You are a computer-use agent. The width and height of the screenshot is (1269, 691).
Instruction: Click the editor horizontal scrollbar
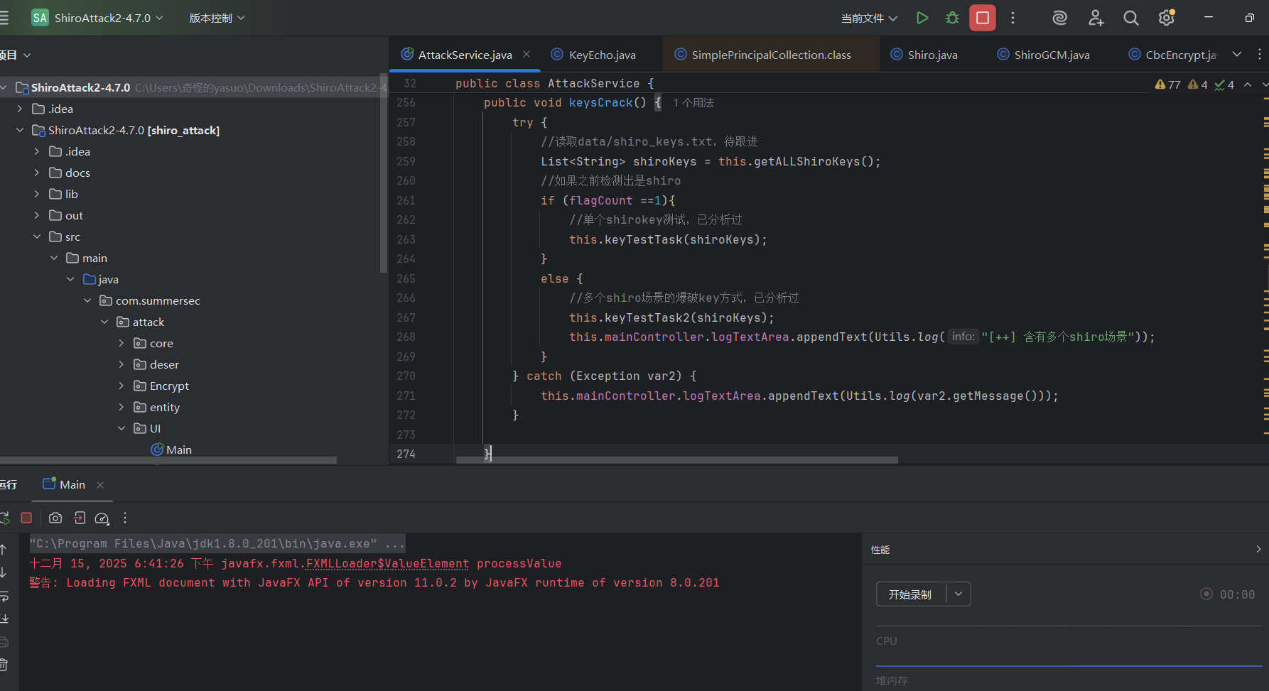coord(676,460)
